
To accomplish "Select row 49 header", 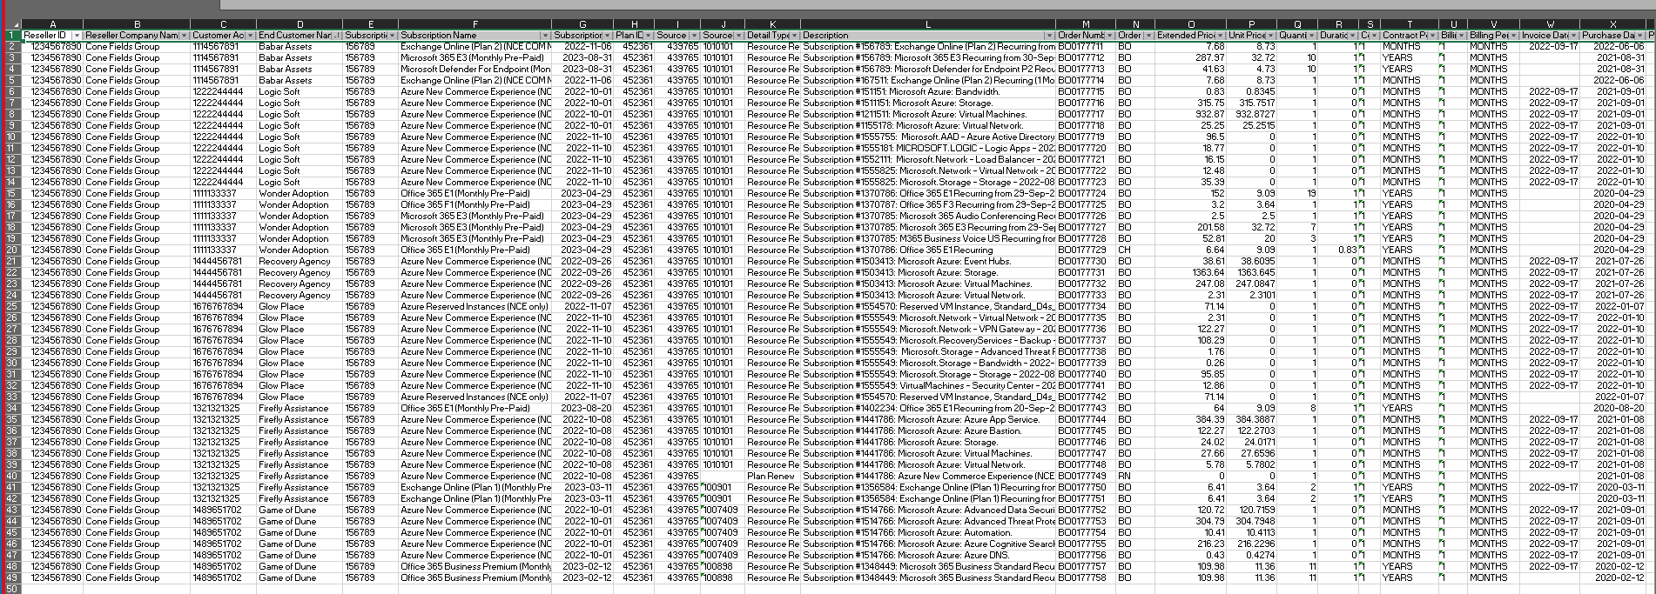I will coord(12,577).
